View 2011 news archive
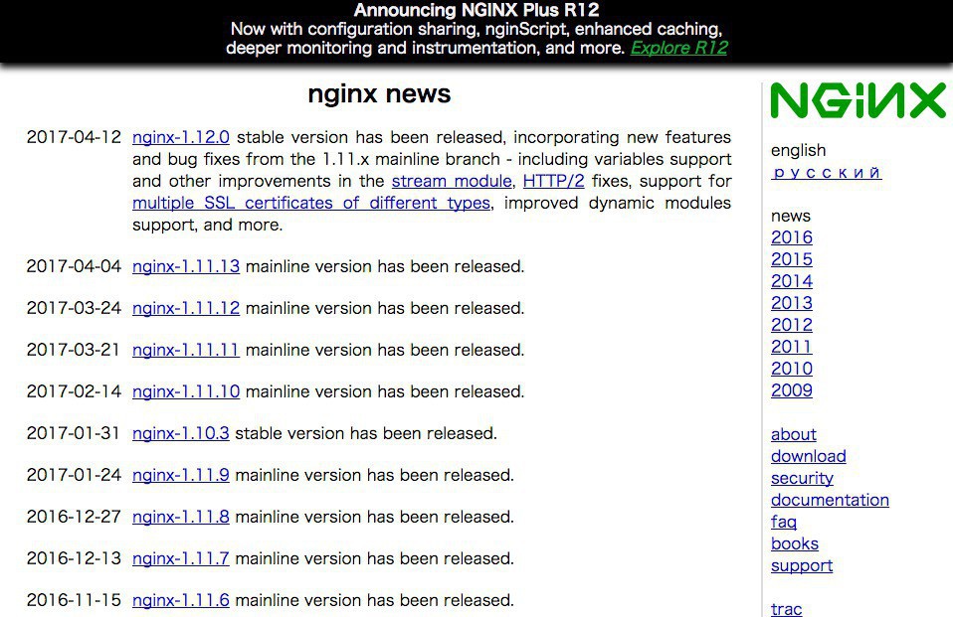The height and width of the screenshot is (617, 953). pos(791,347)
